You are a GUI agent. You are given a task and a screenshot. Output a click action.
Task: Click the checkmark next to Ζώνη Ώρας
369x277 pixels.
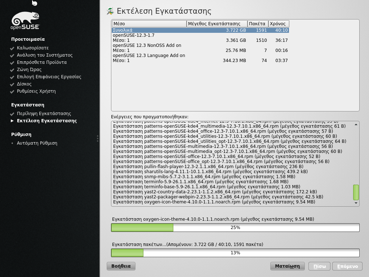[x=12, y=70]
